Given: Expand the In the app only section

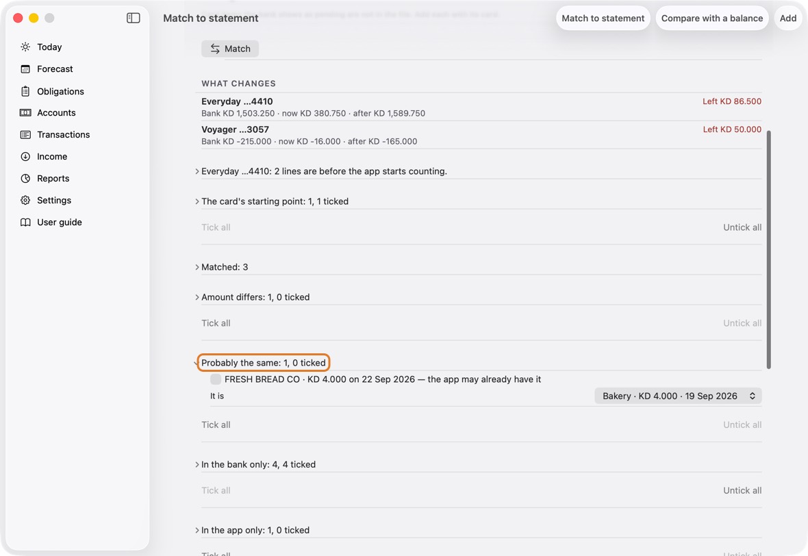Looking at the screenshot, I should pyautogui.click(x=197, y=530).
